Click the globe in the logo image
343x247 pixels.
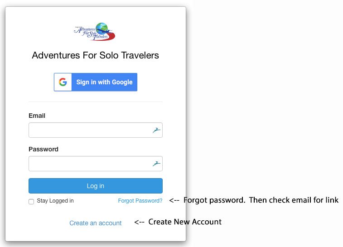(x=102, y=29)
